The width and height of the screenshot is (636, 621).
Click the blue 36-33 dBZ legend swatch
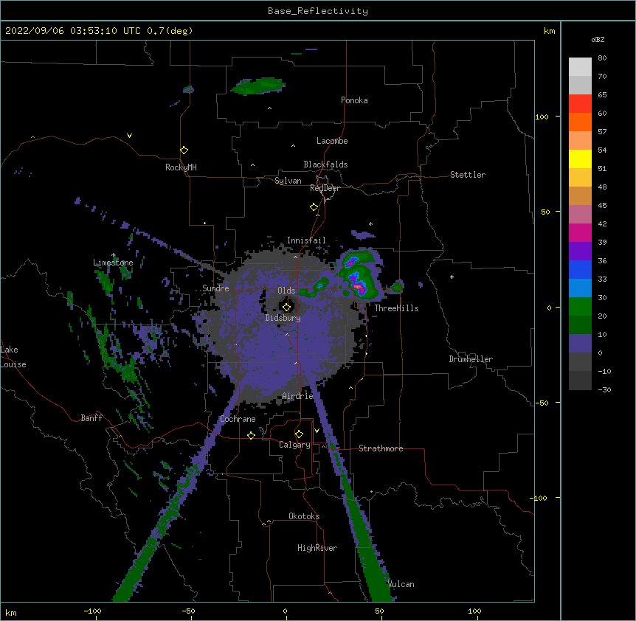580,269
